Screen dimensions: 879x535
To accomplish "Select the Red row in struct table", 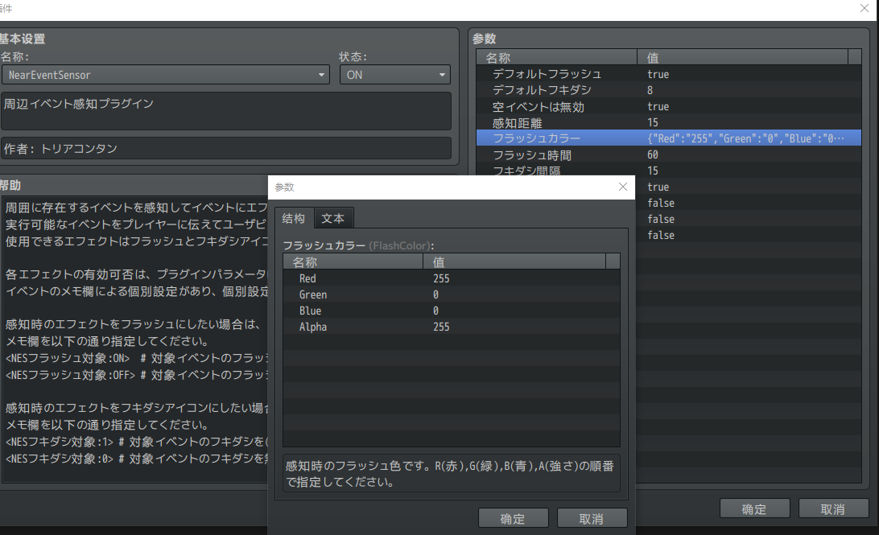I will pos(452,278).
